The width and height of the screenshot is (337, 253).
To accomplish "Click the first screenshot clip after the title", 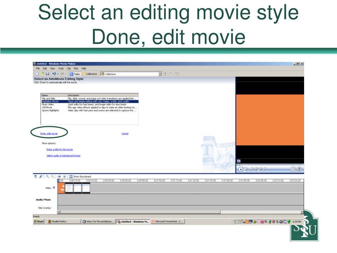I will coord(69,188).
